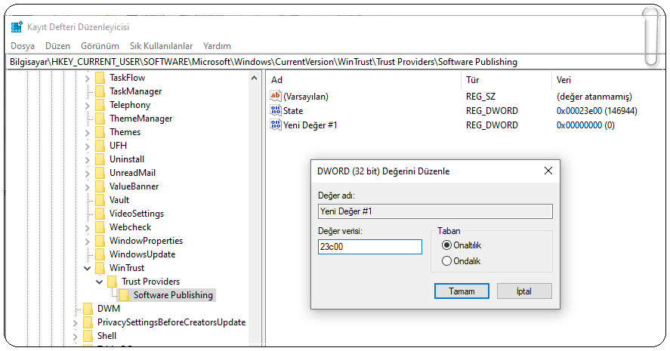670x351 pixels.
Task: Click the PrivacySettingsBeforeCreatorsUpdate folder icon
Action: [x=88, y=322]
